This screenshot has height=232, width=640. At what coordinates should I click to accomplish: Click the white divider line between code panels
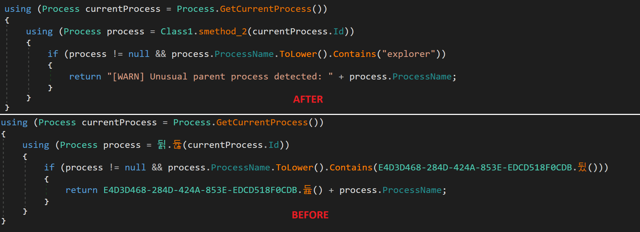pos(320,114)
